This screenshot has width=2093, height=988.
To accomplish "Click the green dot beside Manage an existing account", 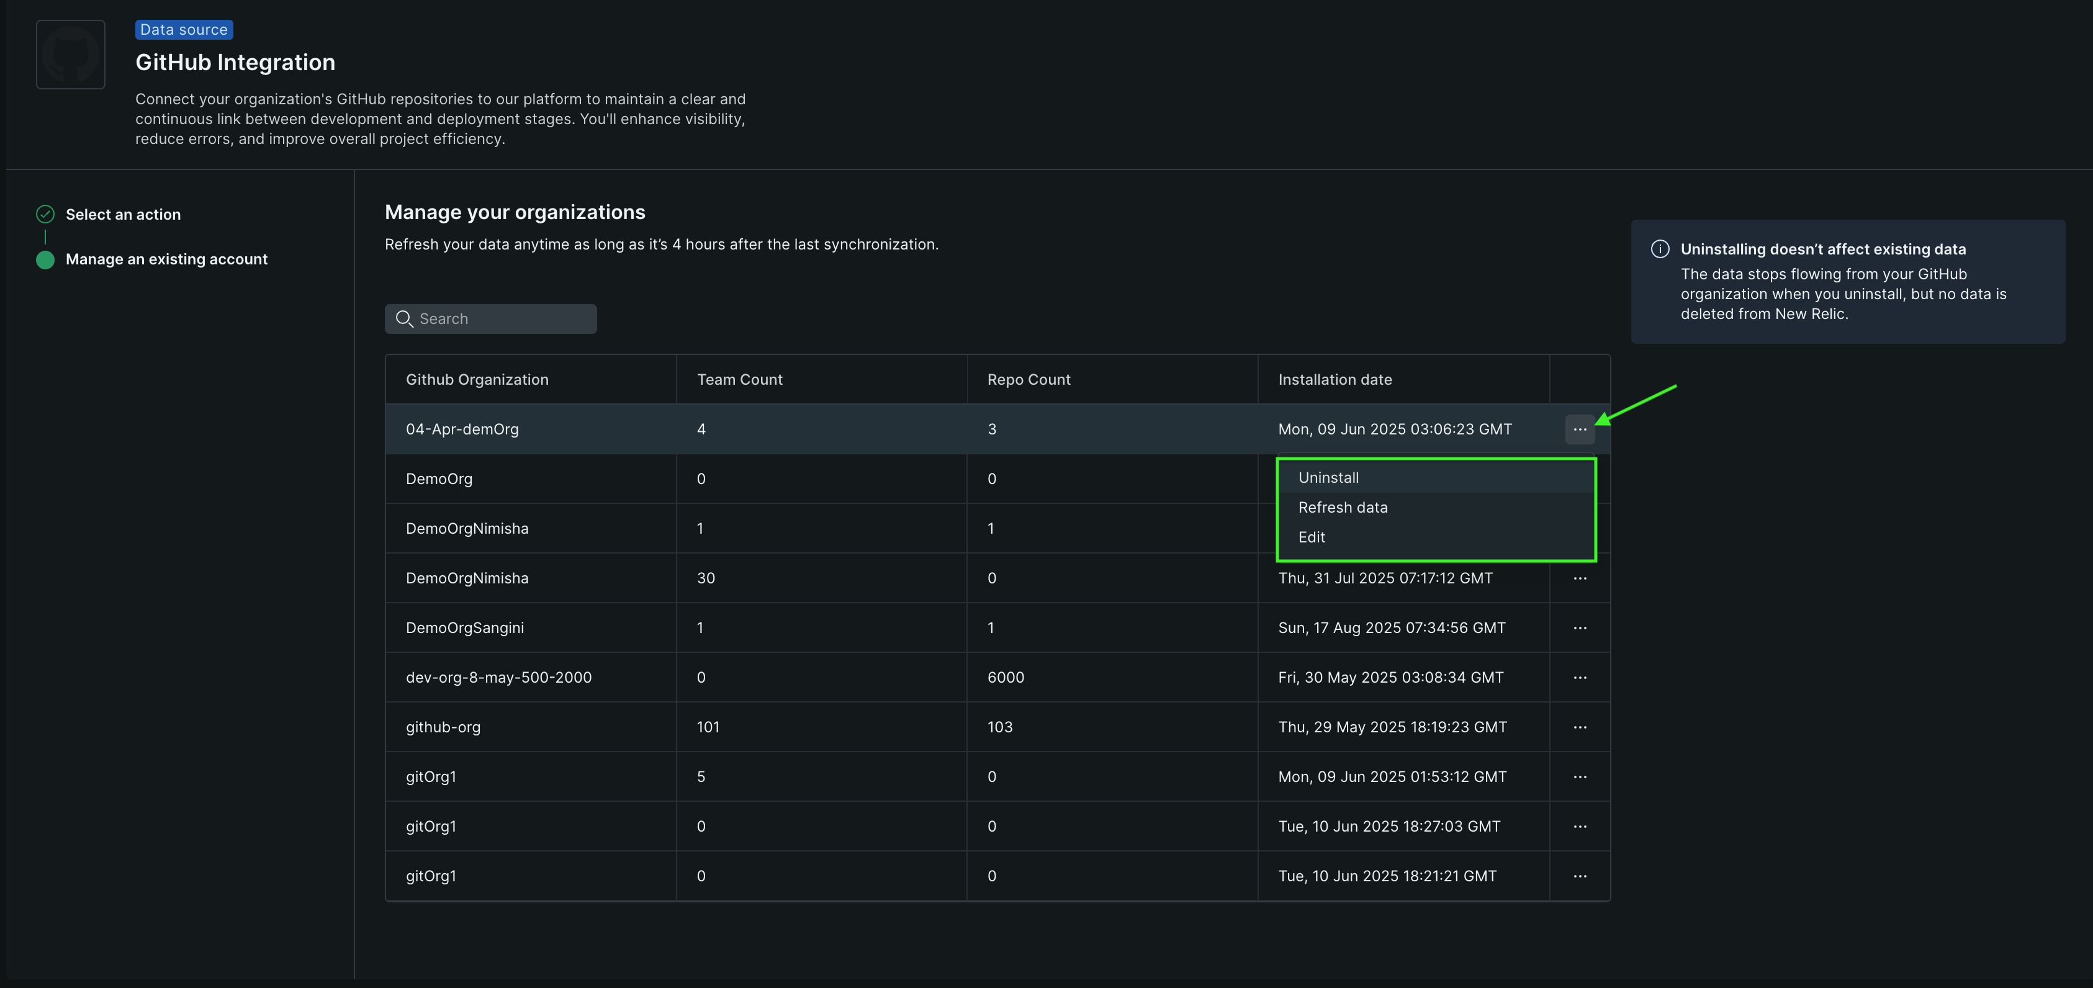I will coord(45,260).
